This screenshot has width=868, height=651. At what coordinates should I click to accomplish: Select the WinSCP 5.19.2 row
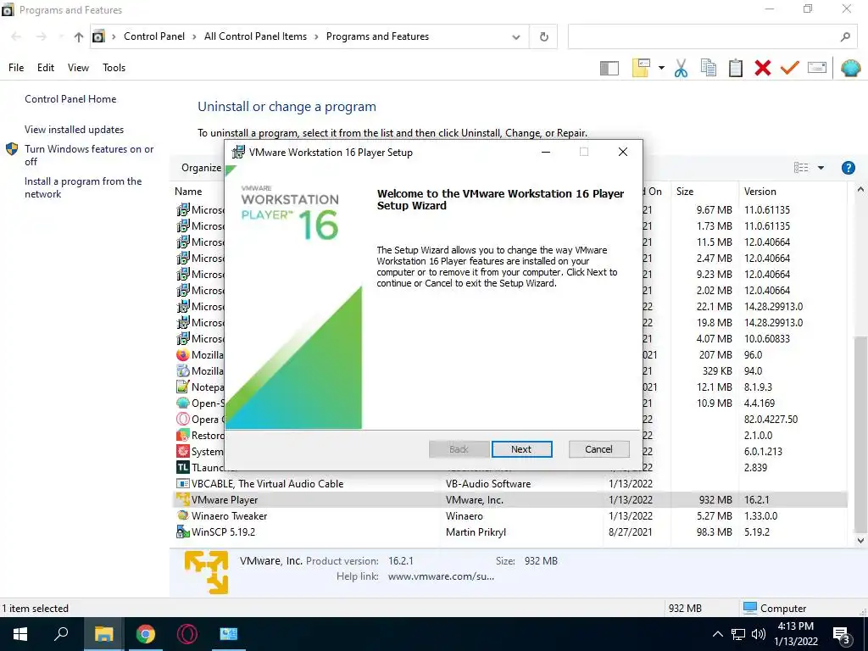510,532
